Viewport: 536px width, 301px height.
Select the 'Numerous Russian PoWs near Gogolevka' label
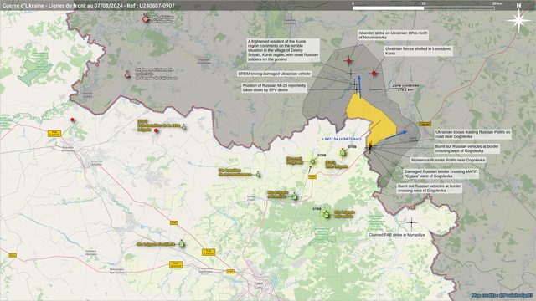click(447, 160)
